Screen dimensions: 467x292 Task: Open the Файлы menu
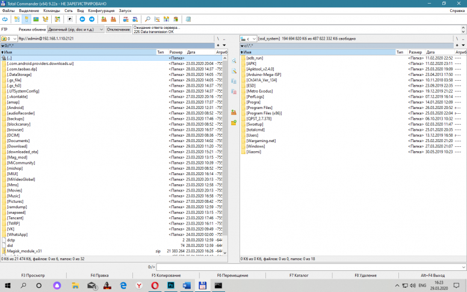tap(8, 11)
